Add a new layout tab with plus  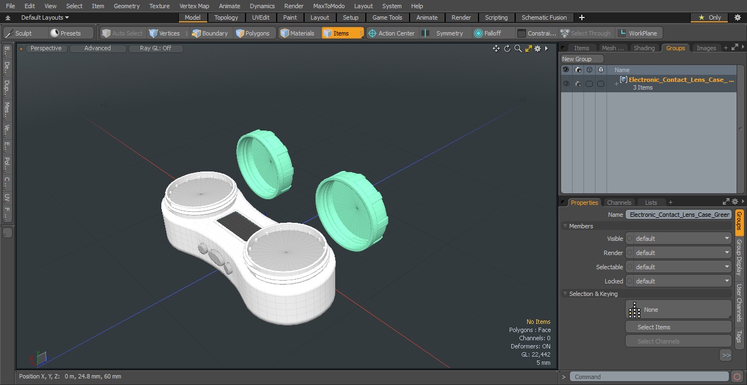point(581,17)
